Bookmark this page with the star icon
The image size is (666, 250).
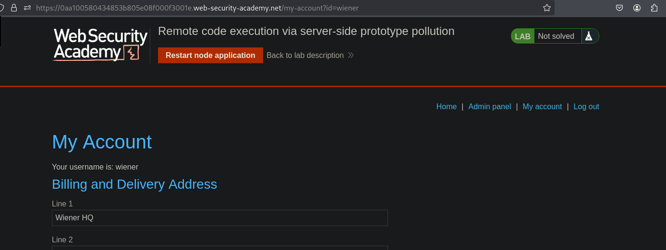546,8
